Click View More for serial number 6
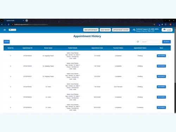Screen dimensions: 176x132 (x=161, y=107)
